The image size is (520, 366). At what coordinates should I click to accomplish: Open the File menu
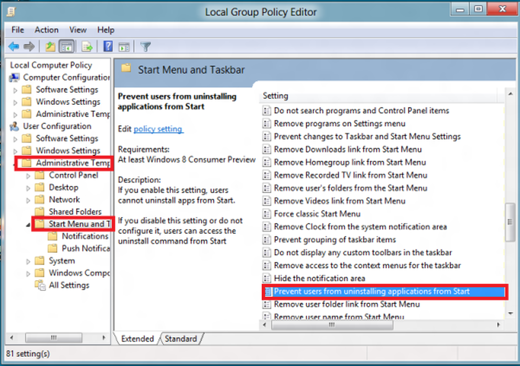pos(18,30)
